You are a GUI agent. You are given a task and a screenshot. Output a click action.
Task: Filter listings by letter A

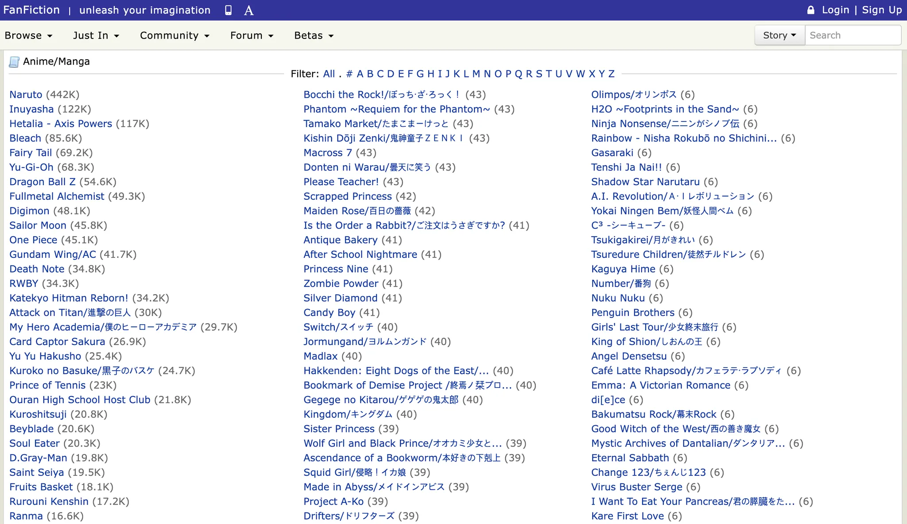(x=360, y=74)
